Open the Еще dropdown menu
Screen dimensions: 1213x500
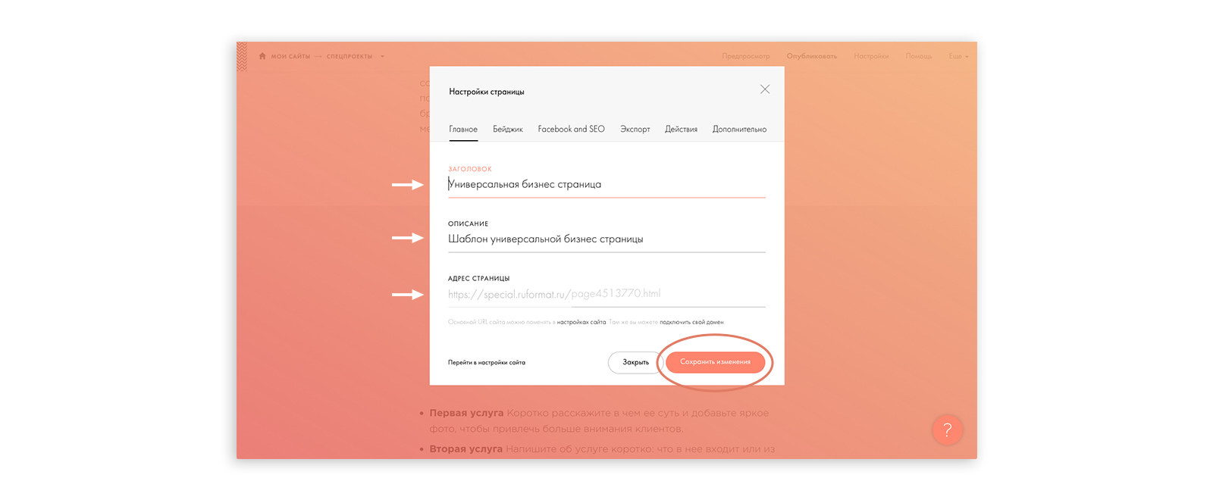(x=958, y=56)
